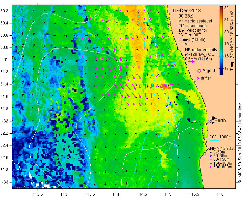
Task: Click the 115.5 longitude axis label
Action: (194, 194)
